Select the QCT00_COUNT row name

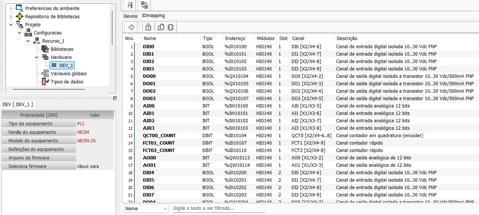pos(159,135)
